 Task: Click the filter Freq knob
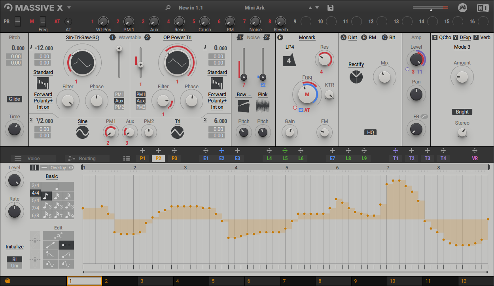(x=307, y=94)
